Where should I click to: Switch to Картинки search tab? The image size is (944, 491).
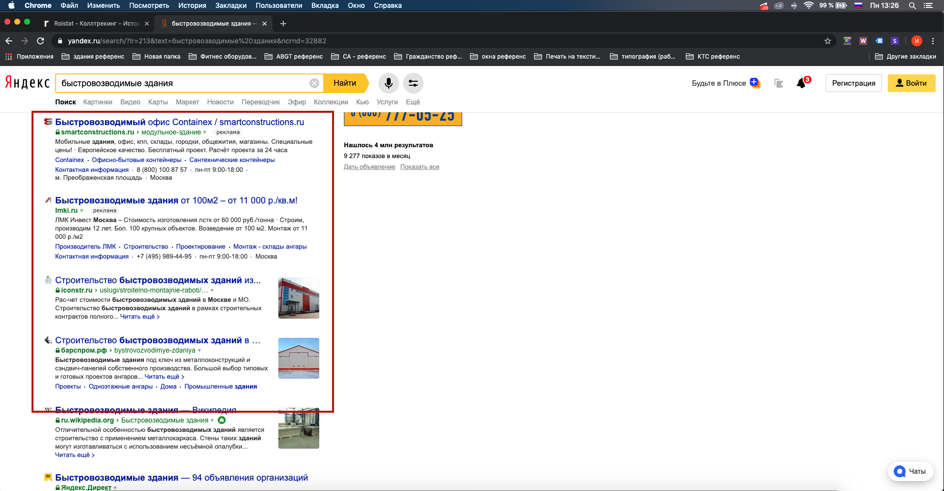click(98, 102)
